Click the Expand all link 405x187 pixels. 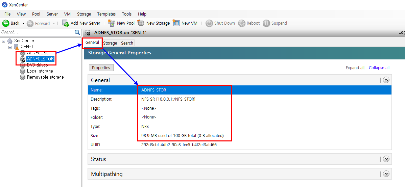click(355, 68)
